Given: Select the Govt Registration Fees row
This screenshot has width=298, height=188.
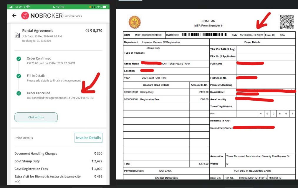Looking at the screenshot, I should coord(59,169).
